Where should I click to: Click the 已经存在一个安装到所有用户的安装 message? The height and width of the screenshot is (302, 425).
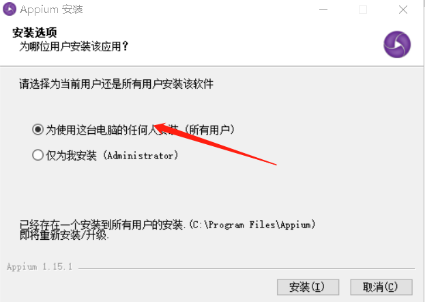click(102, 225)
